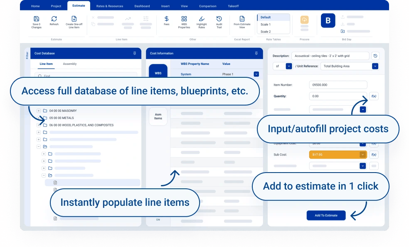
Task: Open the Audit Trail
Action: pyautogui.click(x=219, y=19)
